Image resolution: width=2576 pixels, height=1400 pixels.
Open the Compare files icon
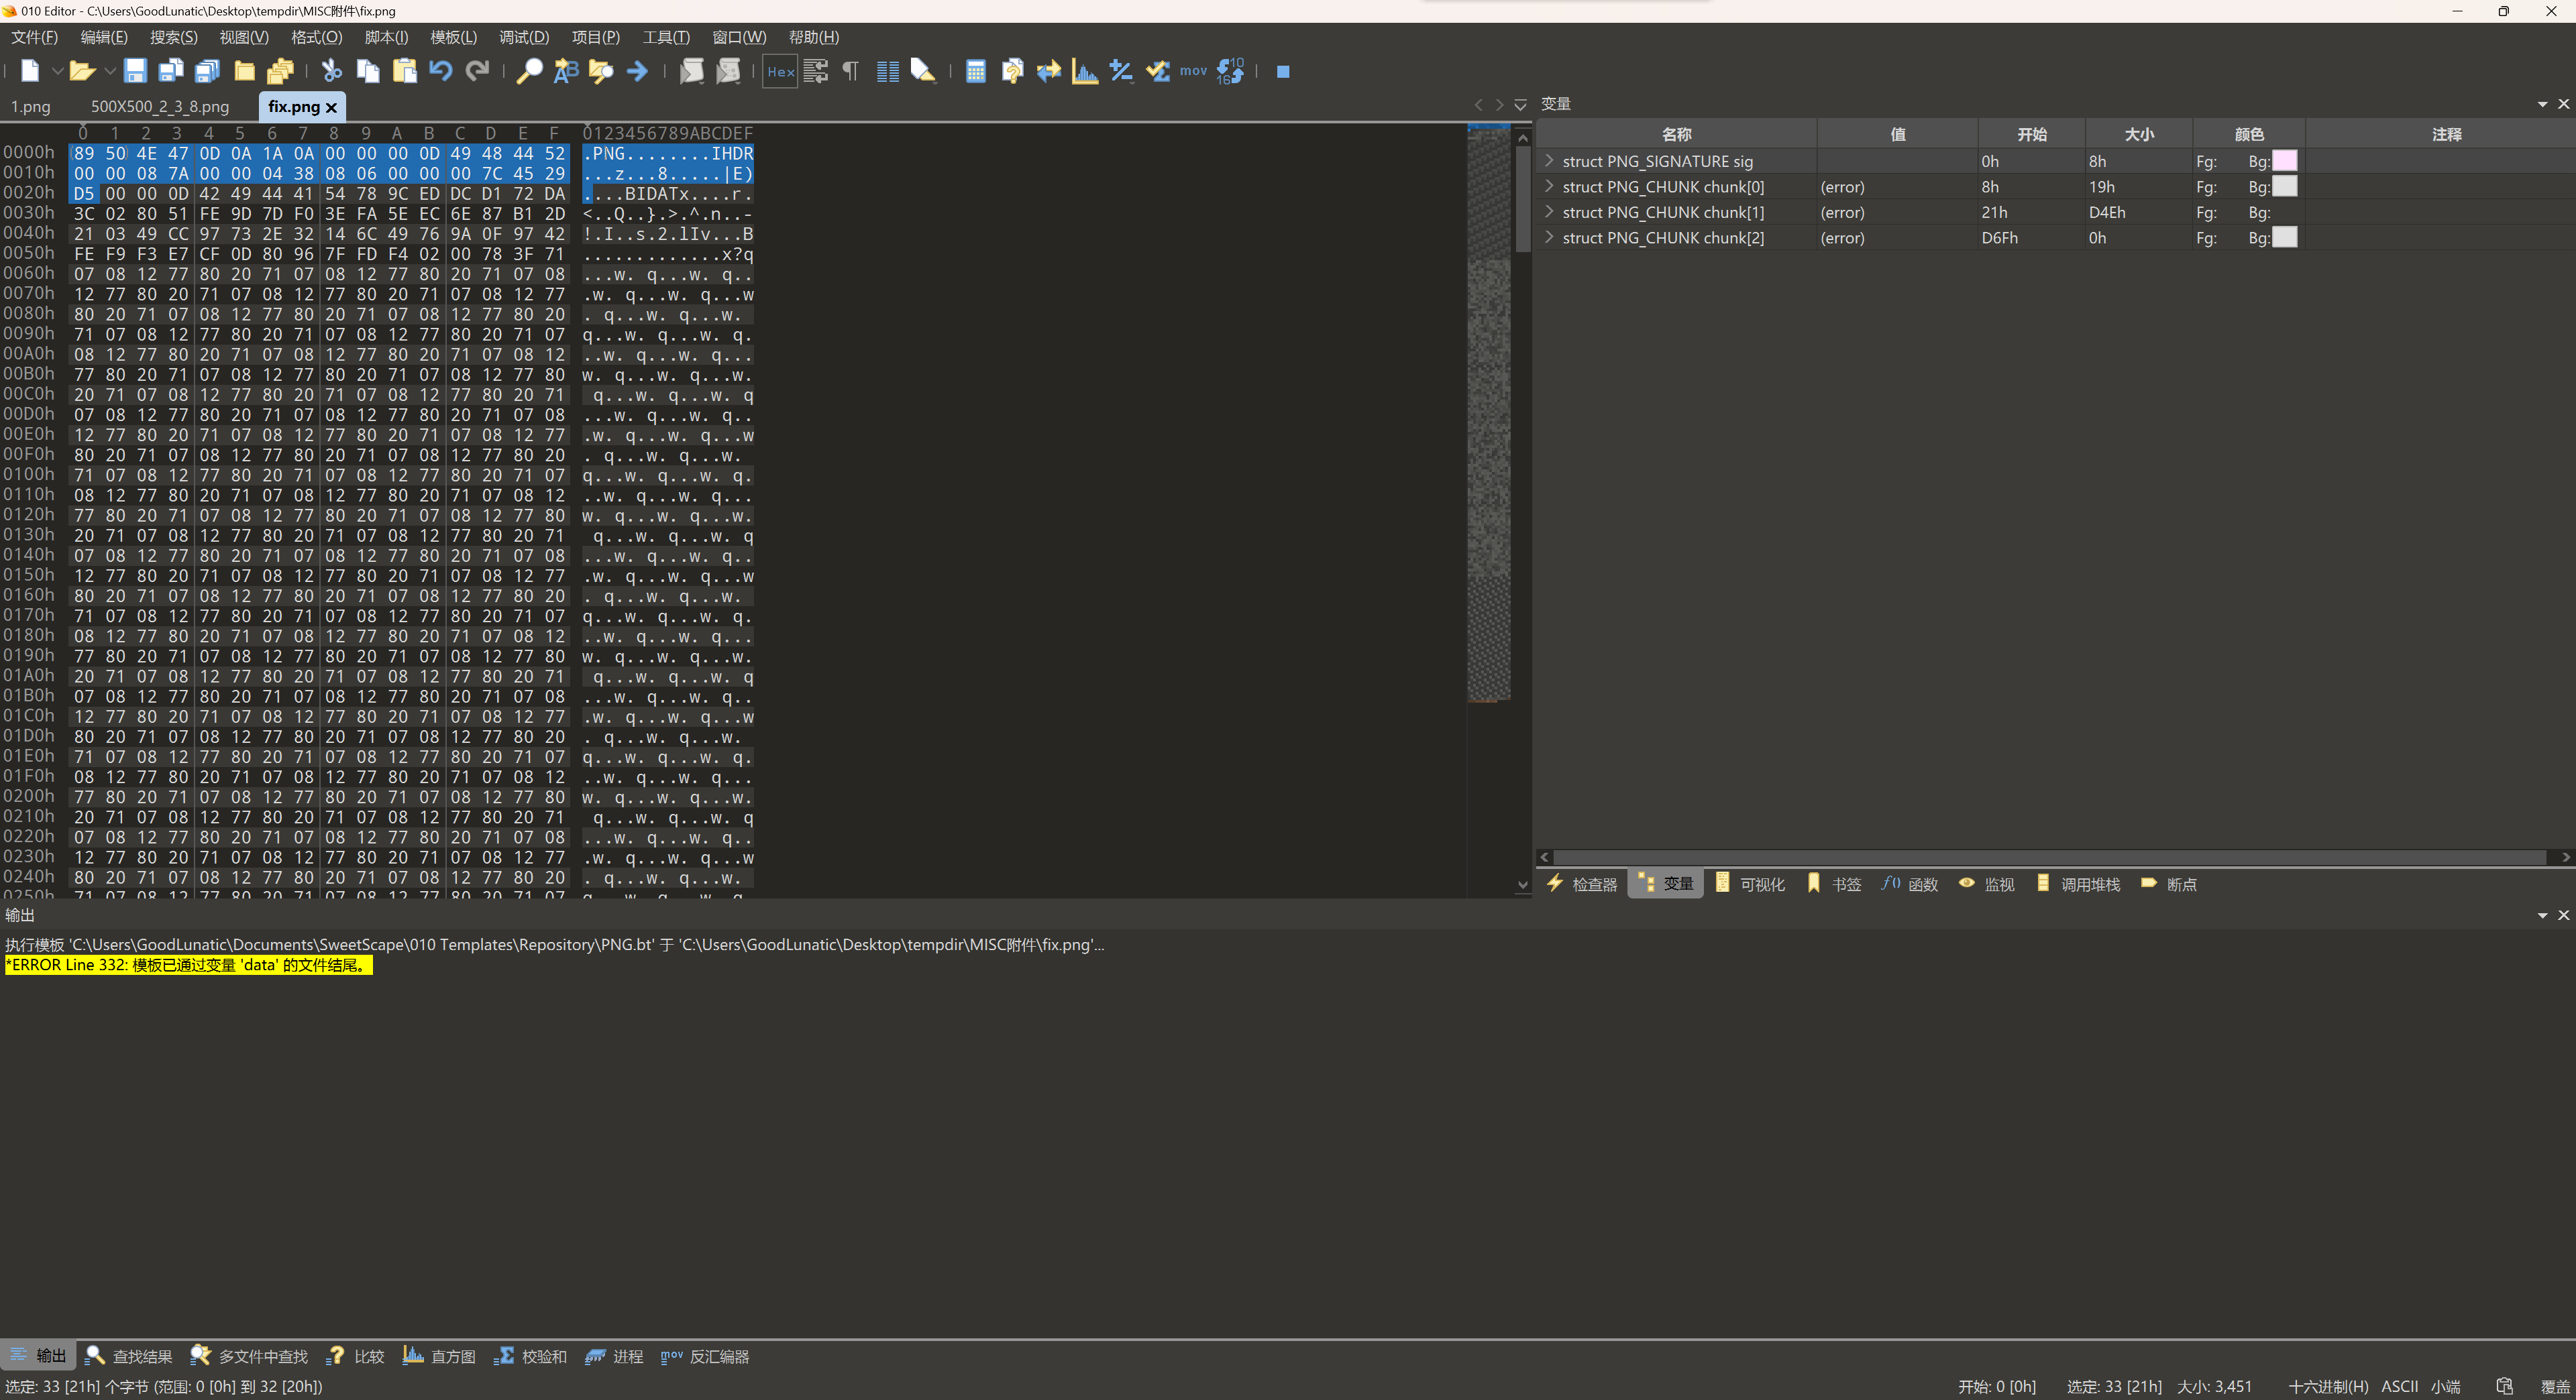(x=1012, y=71)
